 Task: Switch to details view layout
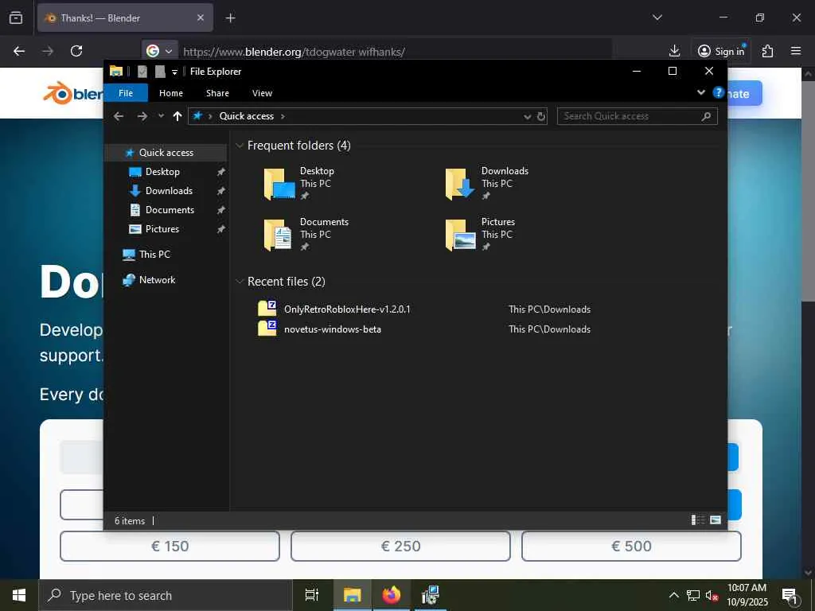pos(698,520)
